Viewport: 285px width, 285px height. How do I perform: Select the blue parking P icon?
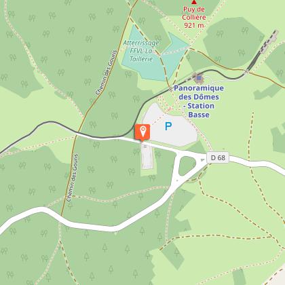point(168,126)
